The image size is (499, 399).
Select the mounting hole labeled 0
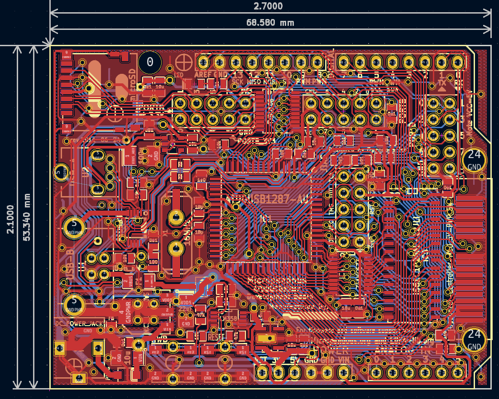[x=150, y=62]
